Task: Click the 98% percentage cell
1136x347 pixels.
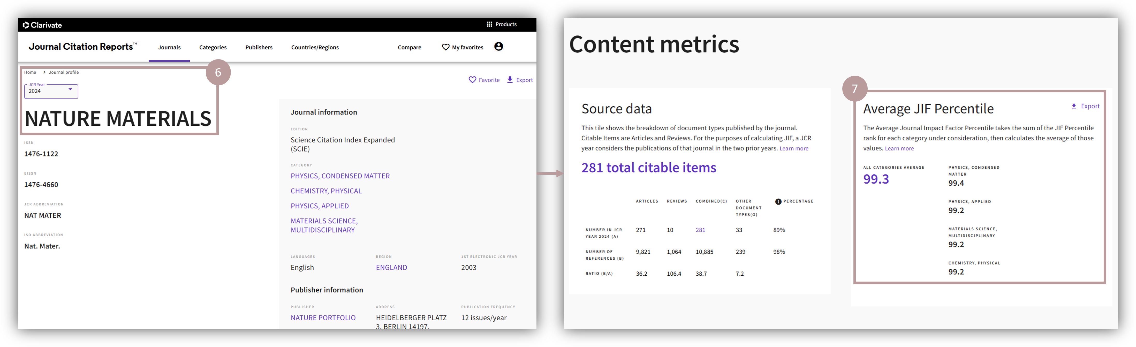Action: (779, 252)
